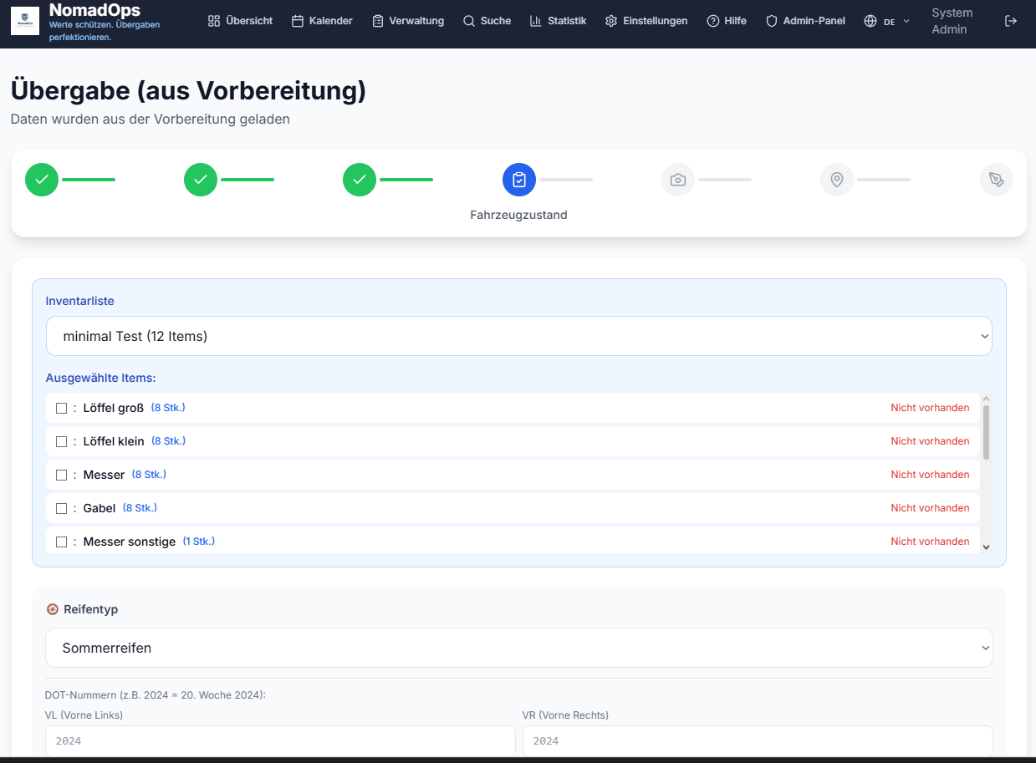The image size is (1036, 763).
Task: Open the Verwaltung menu item
Action: pyautogui.click(x=408, y=21)
